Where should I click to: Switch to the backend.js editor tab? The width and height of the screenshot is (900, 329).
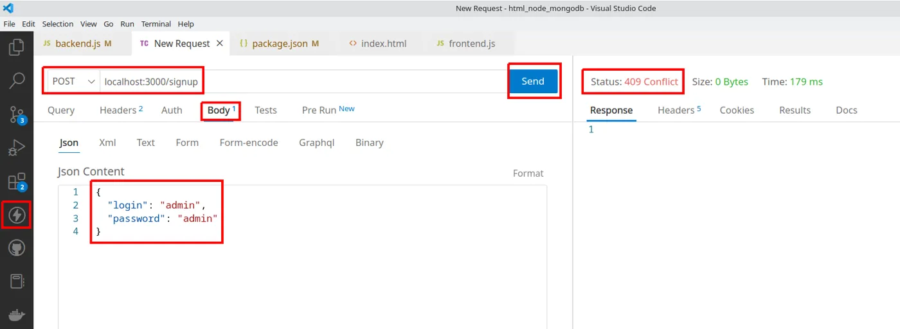83,43
